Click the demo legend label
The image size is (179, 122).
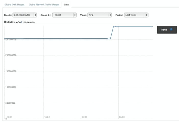tap(164, 30)
